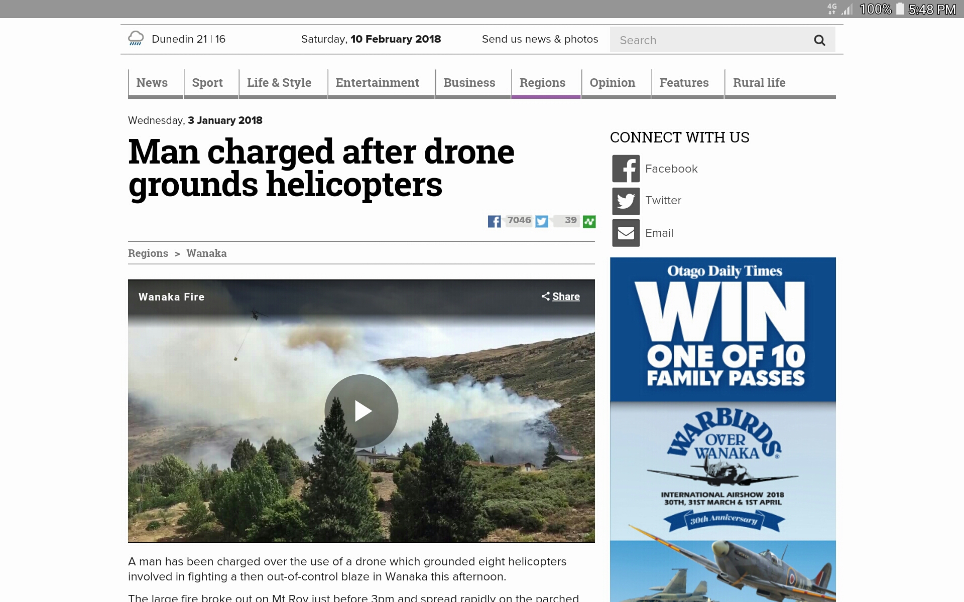Click the Email envelope icon
Screen dimensions: 964x602
(x=626, y=233)
